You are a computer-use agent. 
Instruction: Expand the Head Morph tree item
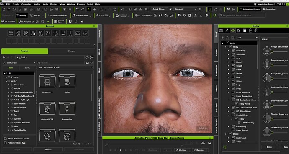click(9, 108)
